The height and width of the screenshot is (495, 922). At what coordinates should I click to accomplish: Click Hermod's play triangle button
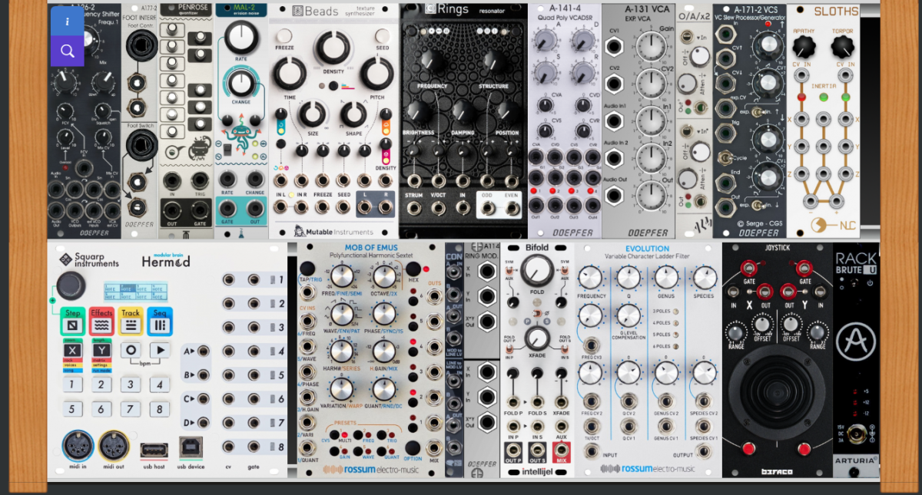pos(160,350)
